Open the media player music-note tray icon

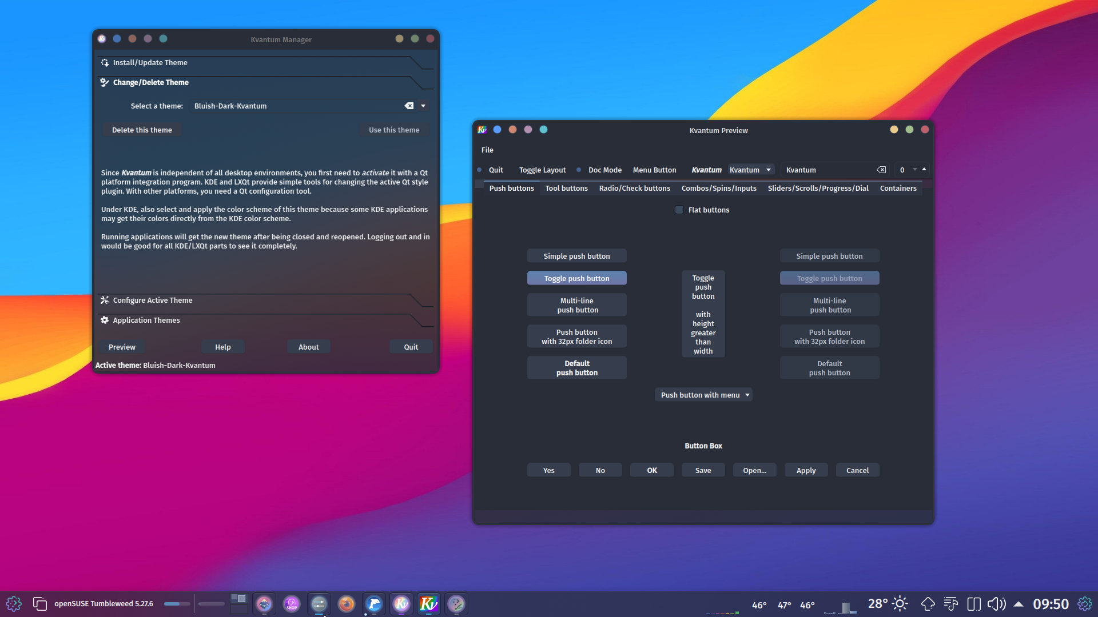click(x=951, y=604)
